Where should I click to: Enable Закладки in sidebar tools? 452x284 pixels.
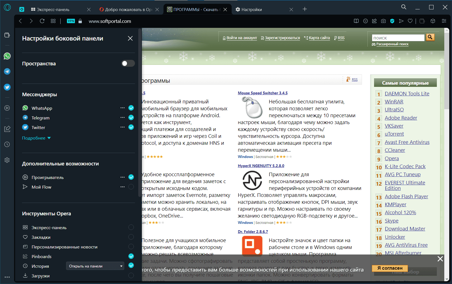click(x=131, y=237)
